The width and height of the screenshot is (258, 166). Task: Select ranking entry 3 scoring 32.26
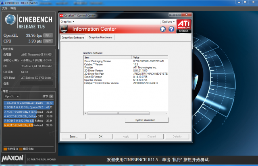[x=29, y=112]
